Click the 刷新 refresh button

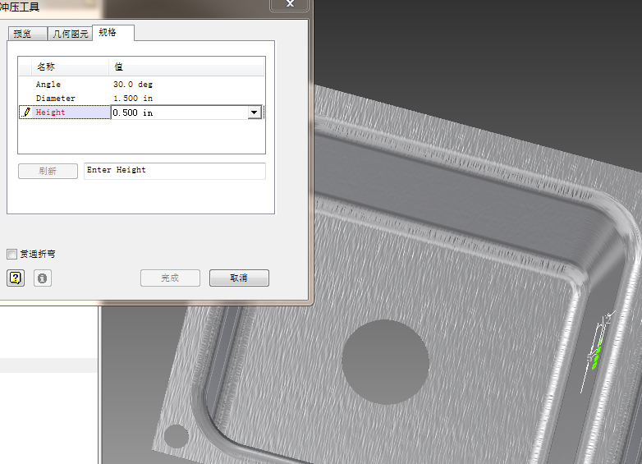pos(48,171)
